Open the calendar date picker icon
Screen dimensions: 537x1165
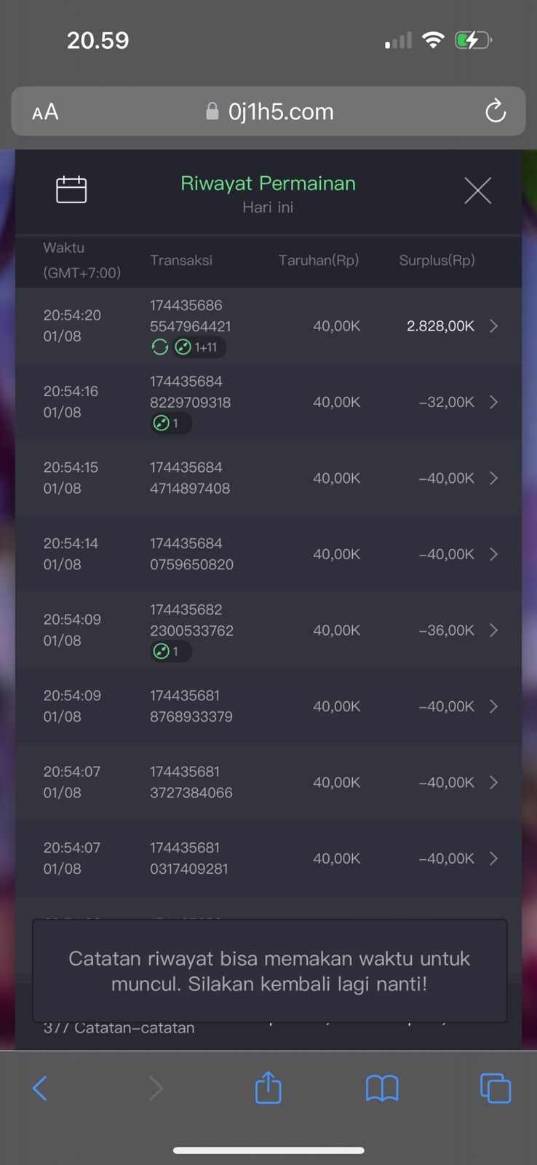71,190
